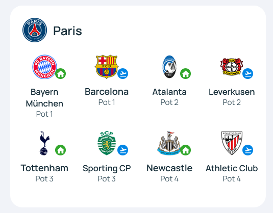Click the Newcastle team name text
This screenshot has height=213, width=273.
169,168
